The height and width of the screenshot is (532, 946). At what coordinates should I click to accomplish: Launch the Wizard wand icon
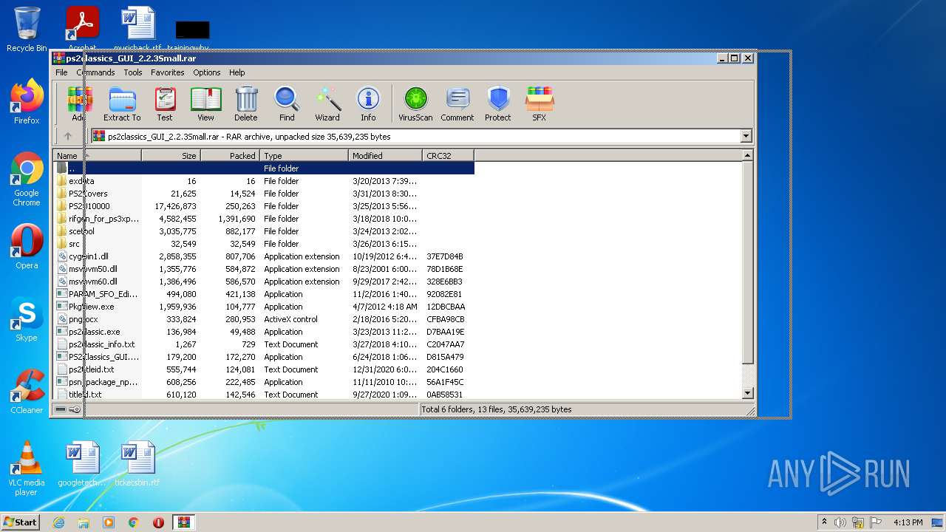coord(327,104)
